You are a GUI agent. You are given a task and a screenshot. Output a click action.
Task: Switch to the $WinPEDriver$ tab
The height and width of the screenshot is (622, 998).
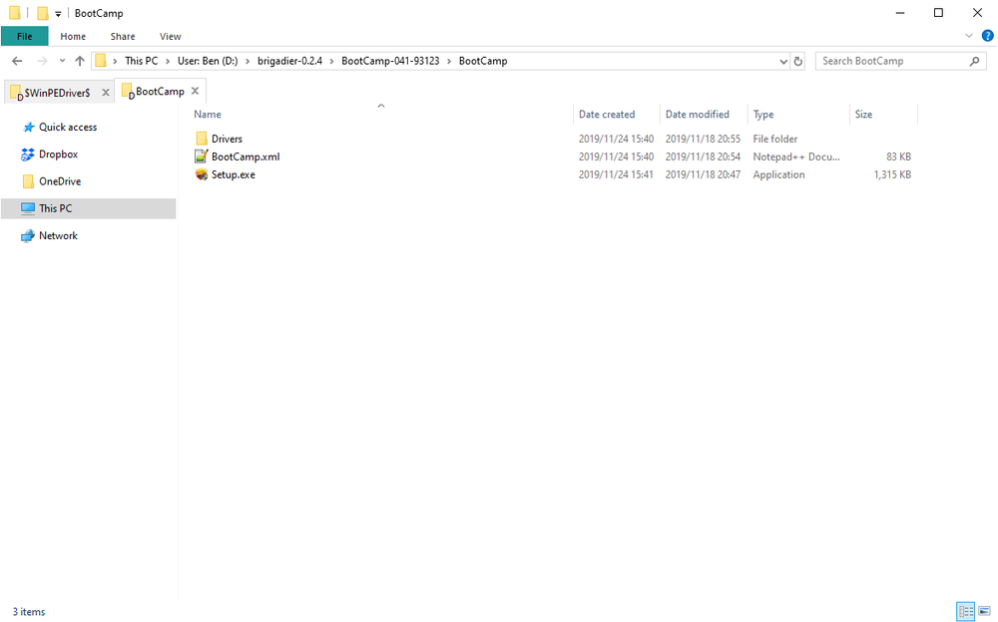point(57,93)
